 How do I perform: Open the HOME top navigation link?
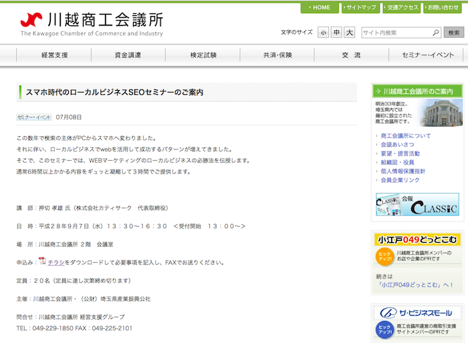[320, 7]
